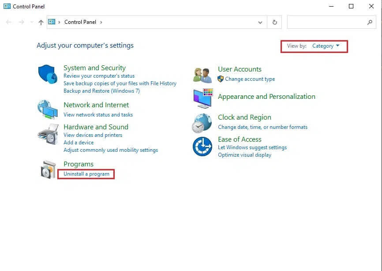Focus the Control Panel search box
Screen dimensions: 382x271
click(331, 22)
